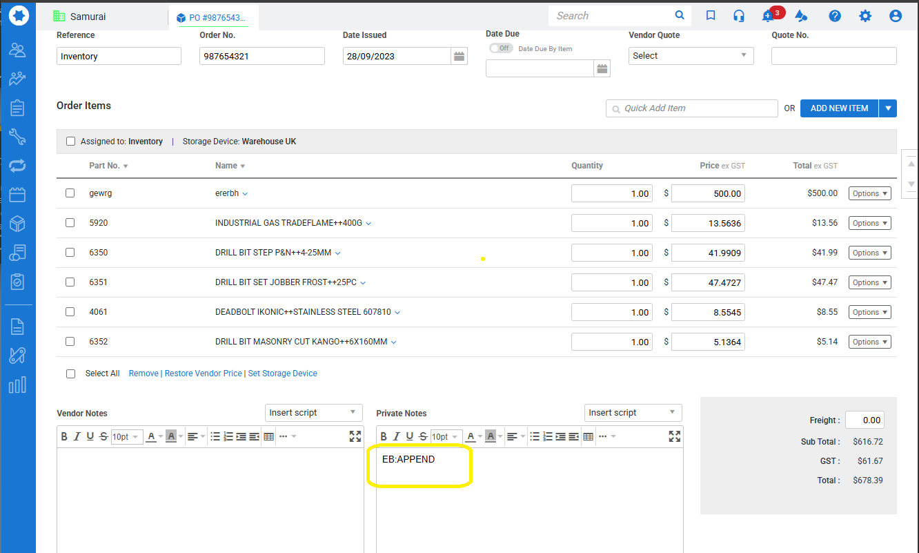Viewport: 919px width, 553px height.
Task: Open notifications bell with 3 badge
Action: [x=769, y=16]
